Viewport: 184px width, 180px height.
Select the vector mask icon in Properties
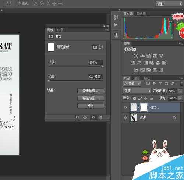(x=101, y=47)
